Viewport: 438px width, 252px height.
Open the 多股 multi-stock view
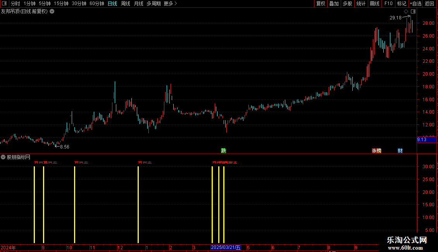coord(347,3)
